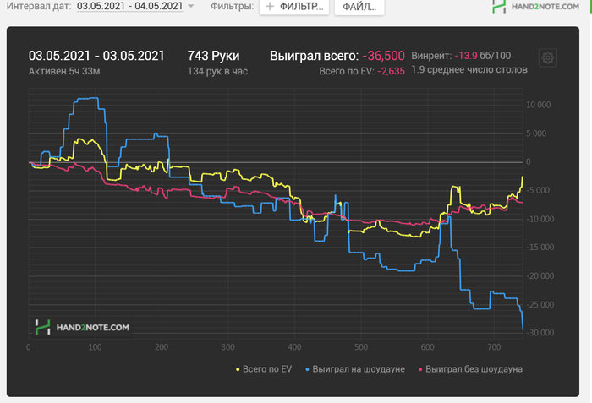
Task: Click the session date 03.05.2021 - 03.05.2021 heading
Action: click(x=96, y=56)
